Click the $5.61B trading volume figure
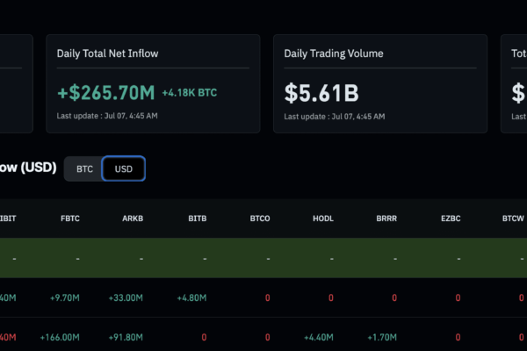The width and height of the screenshot is (527, 351). tap(321, 93)
